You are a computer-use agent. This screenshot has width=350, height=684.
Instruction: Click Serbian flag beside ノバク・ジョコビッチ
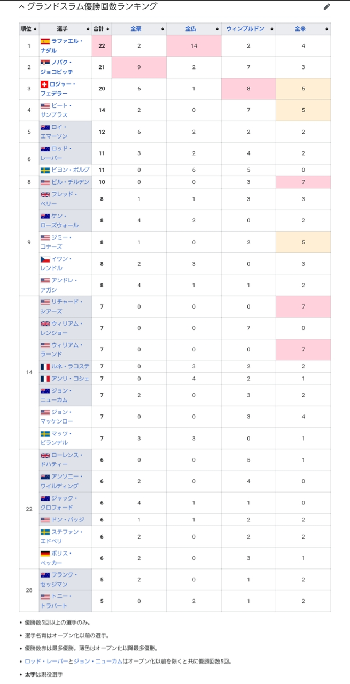point(45,63)
